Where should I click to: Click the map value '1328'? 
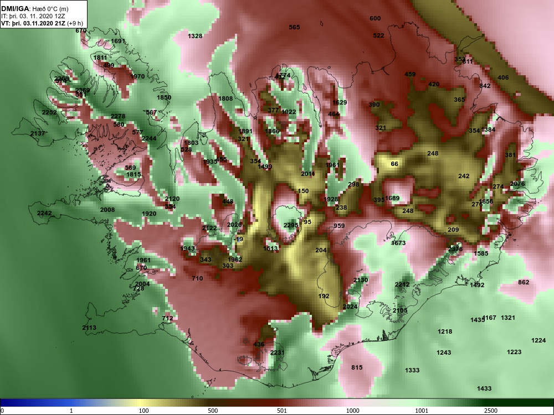point(195,36)
